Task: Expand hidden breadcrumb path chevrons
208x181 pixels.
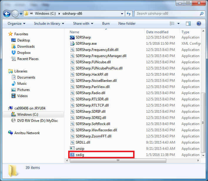Action: (31, 14)
